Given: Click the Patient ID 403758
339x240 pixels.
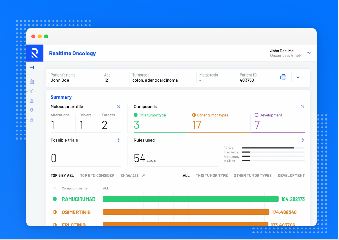Looking at the screenshot, I should coord(247,80).
